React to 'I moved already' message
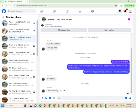Image resolution: width=136 pixels, height=108 pixels. point(61,91)
